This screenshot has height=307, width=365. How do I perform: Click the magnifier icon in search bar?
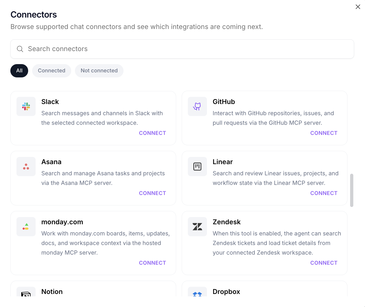pos(20,49)
